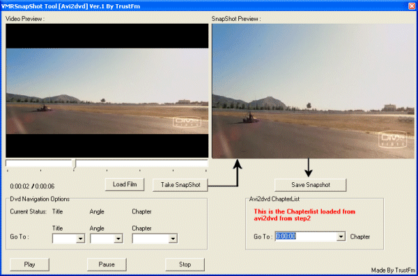Viewport: 418px width, 276px height.
Task: Take a snapshot of the video
Action: pyautogui.click(x=180, y=185)
